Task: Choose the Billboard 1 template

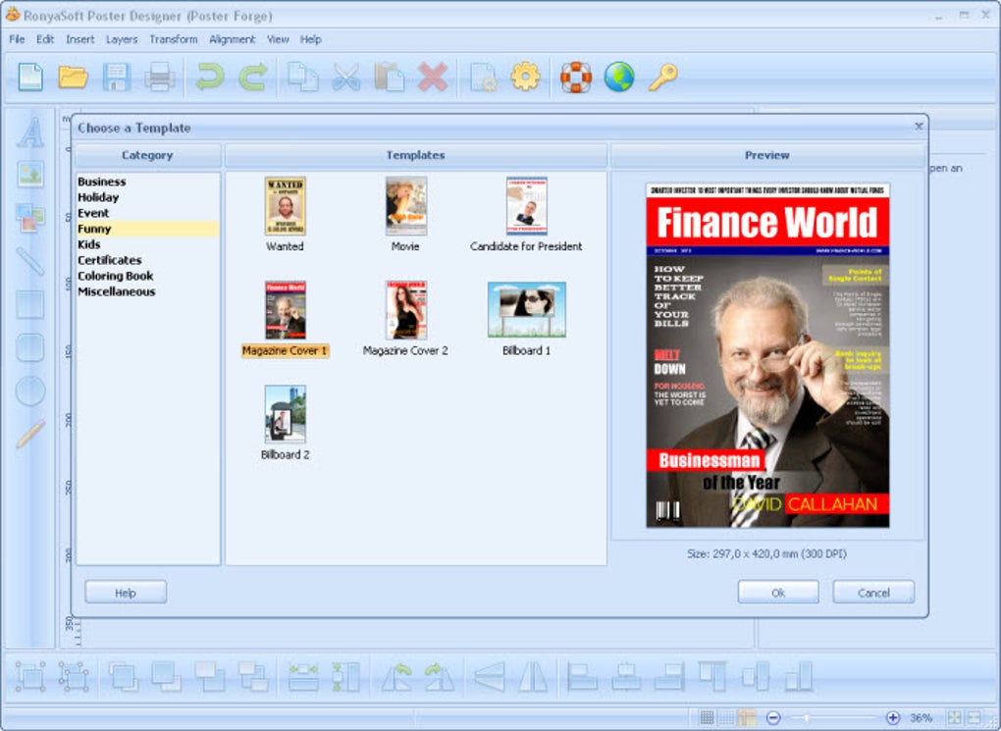Action: click(526, 310)
